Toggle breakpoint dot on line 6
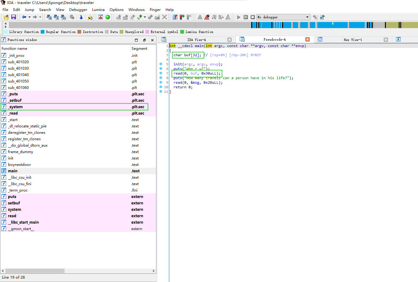The image size is (418, 282). (x=161, y=69)
